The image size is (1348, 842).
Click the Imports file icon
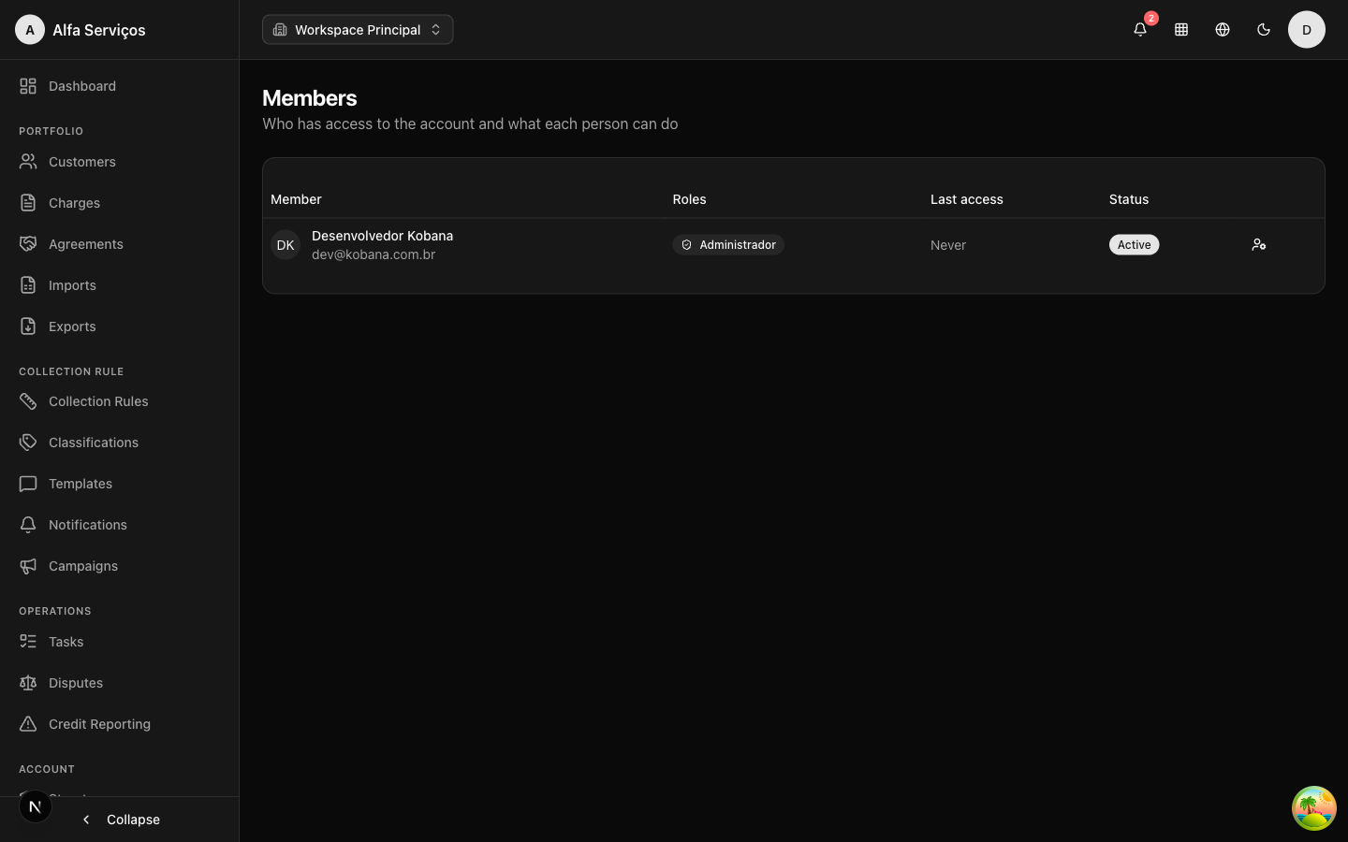pos(28,285)
